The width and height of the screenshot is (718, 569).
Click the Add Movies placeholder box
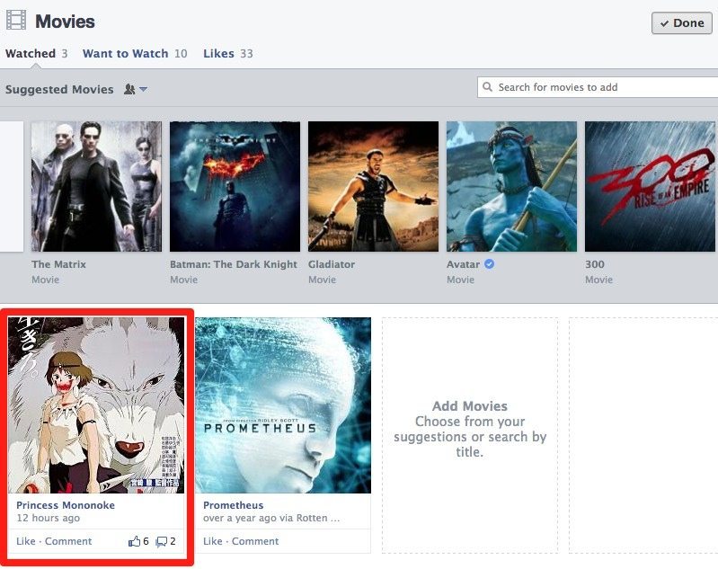(x=470, y=435)
